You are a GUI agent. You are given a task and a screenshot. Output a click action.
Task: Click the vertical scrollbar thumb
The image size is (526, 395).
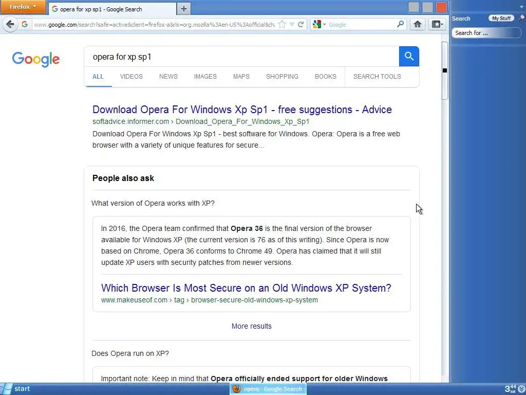(445, 71)
